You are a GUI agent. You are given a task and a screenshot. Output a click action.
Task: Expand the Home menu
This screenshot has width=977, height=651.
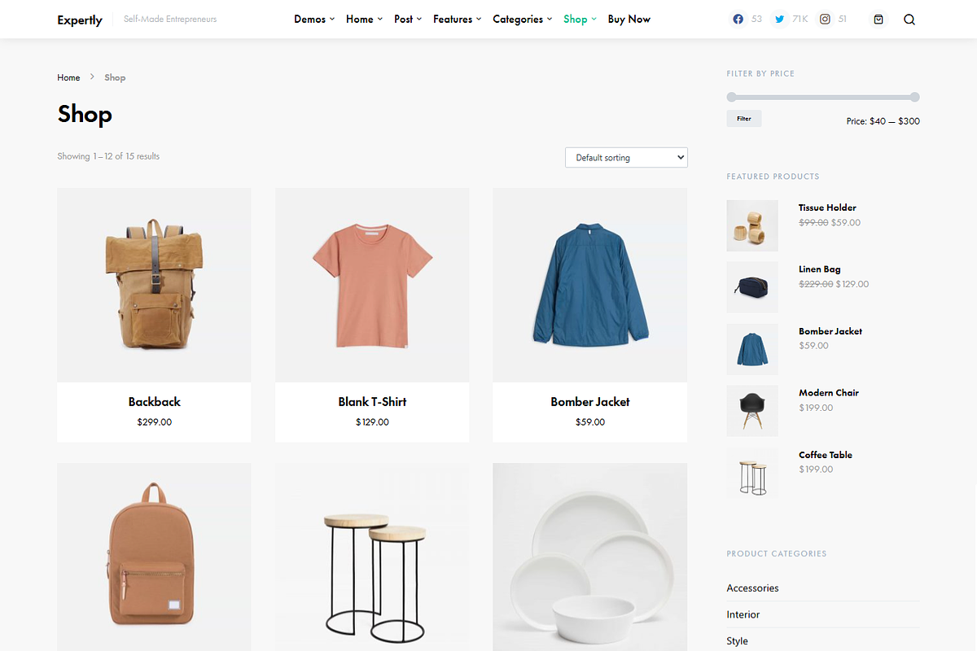point(364,19)
